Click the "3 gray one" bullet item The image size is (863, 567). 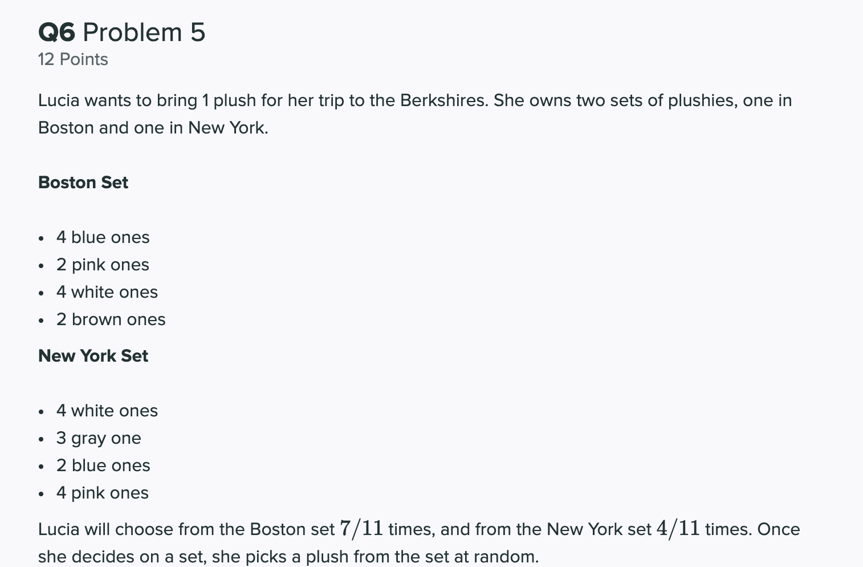tap(99, 438)
